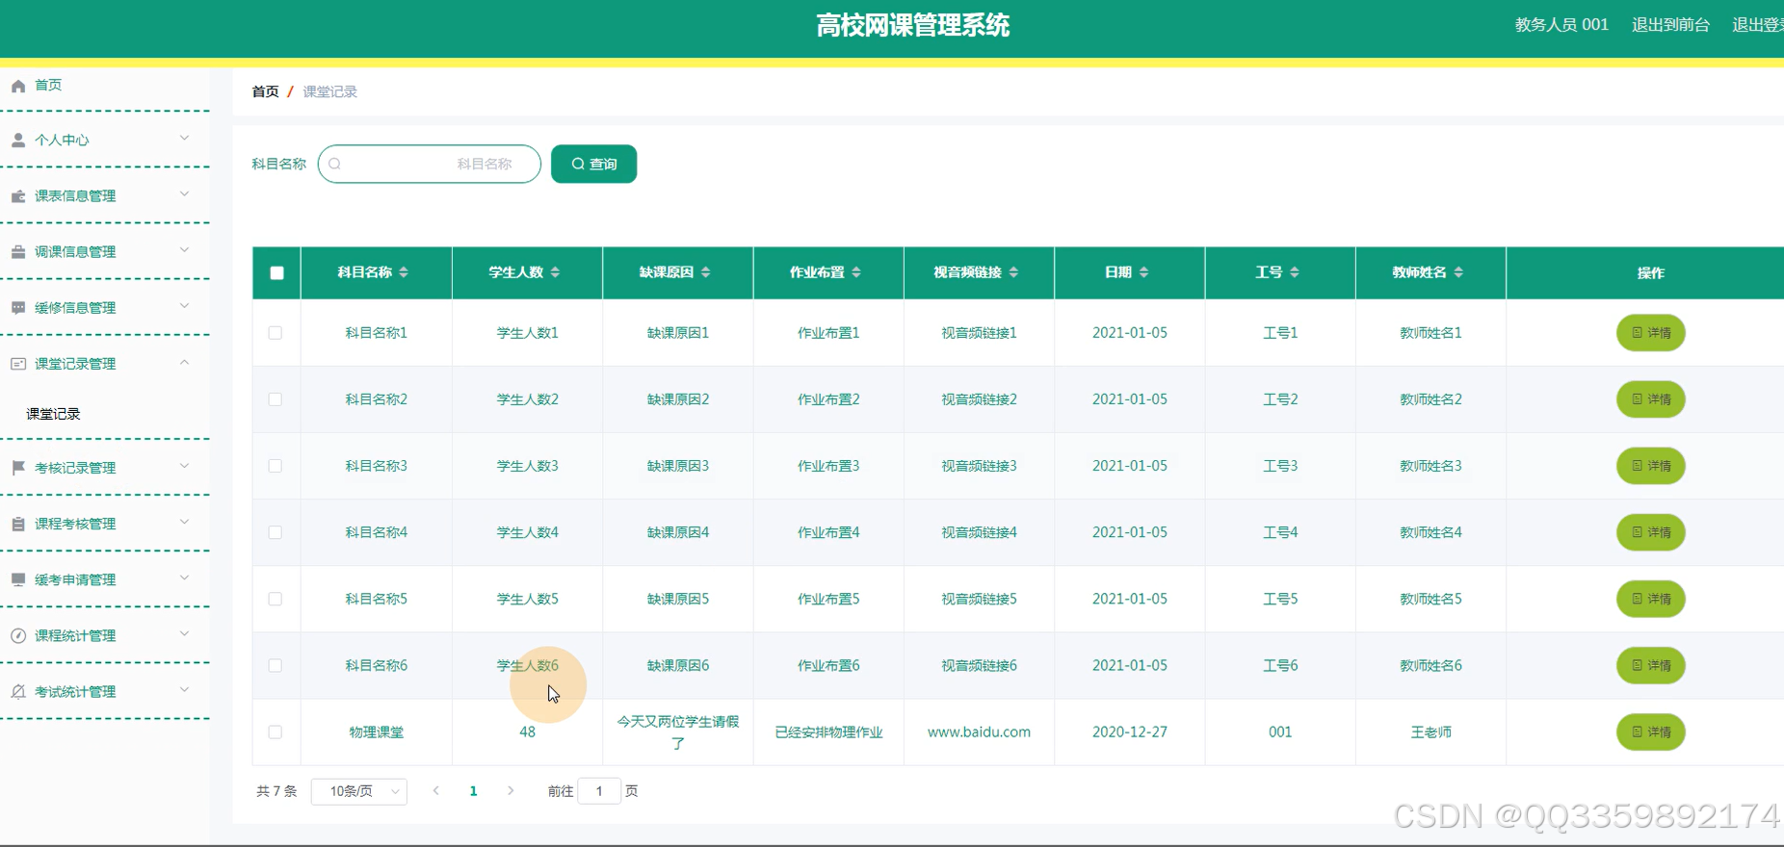Viewport: 1784px width, 847px height.
Task: Click the 课堂记录管理 card icon
Action: click(x=18, y=364)
